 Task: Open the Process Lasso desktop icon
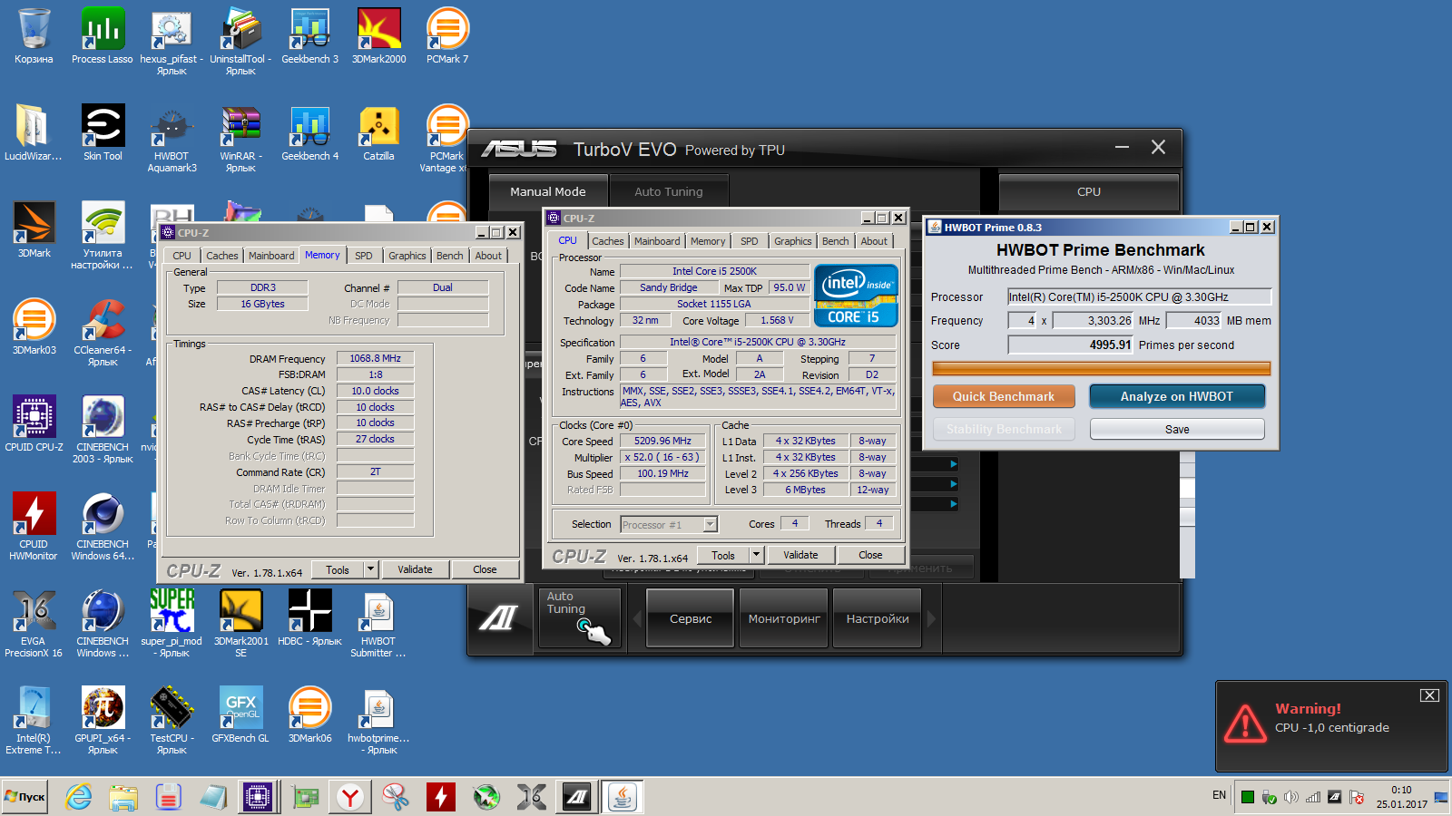pos(103,36)
